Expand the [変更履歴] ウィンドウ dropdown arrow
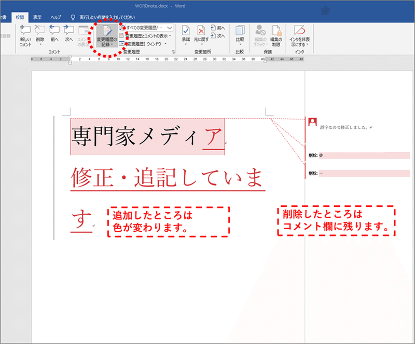Image resolution: width=415 pixels, height=344 pixels. pos(165,44)
